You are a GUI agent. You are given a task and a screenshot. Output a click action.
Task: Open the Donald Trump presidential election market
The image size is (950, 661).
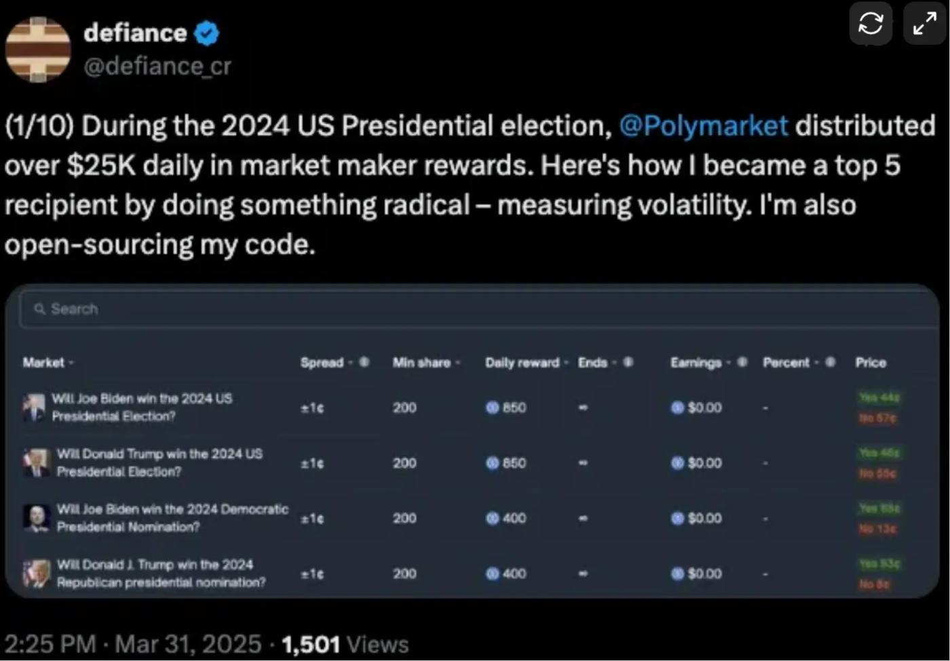click(x=159, y=462)
